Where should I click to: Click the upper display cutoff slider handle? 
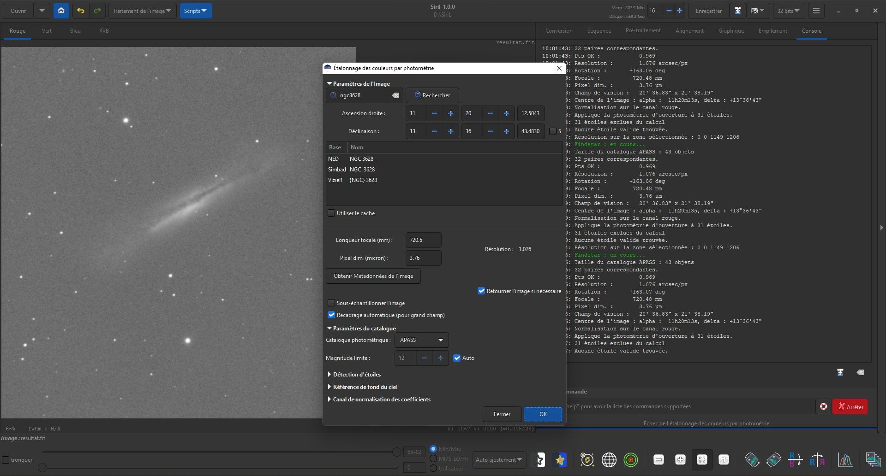[x=396, y=452]
